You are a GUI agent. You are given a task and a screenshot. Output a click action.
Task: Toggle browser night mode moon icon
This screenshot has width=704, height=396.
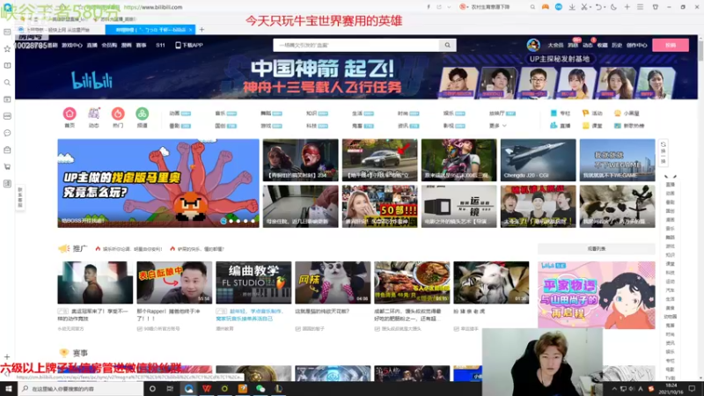pos(613,7)
